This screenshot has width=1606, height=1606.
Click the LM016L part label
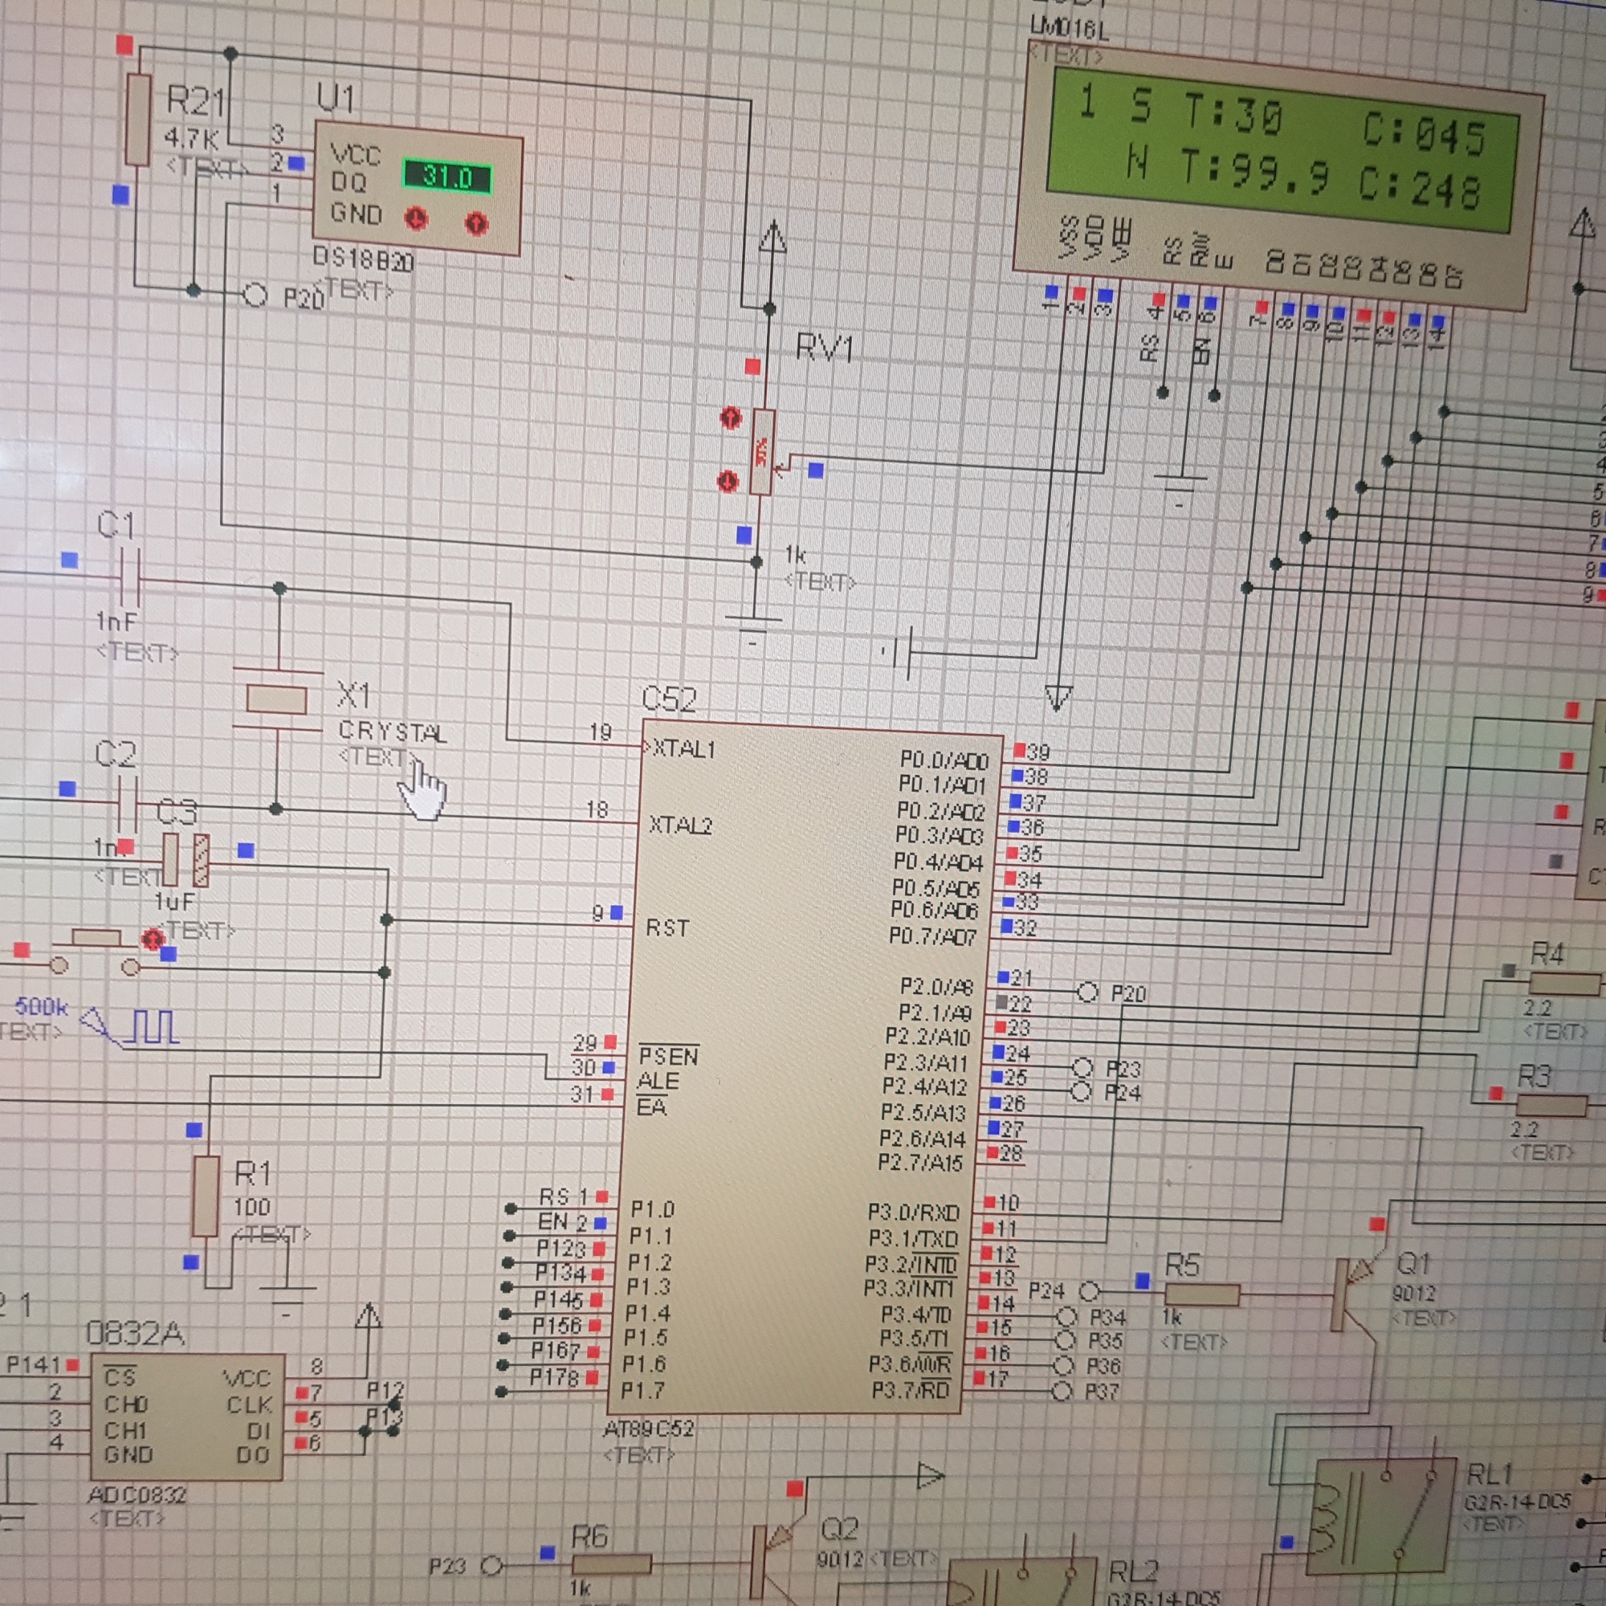pos(1069,28)
